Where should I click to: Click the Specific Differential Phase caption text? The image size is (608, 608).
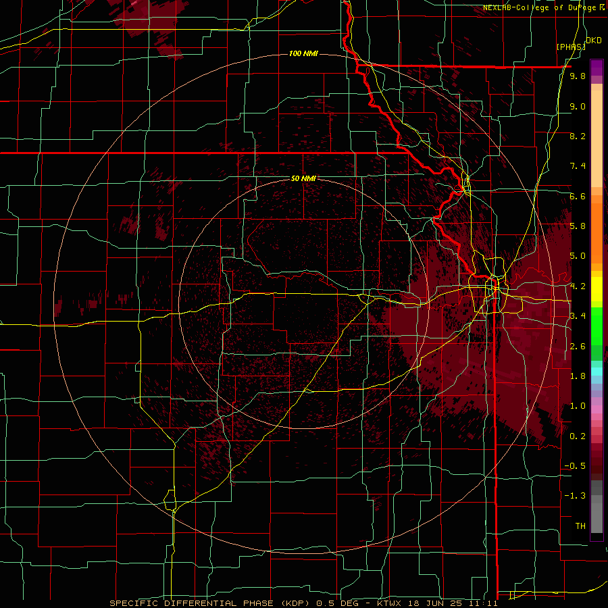303,603
